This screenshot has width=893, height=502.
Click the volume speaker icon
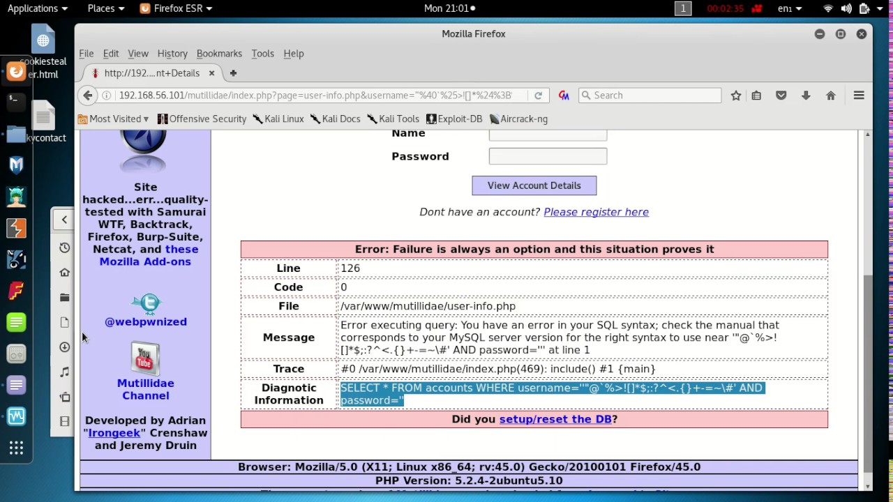tap(846, 8)
